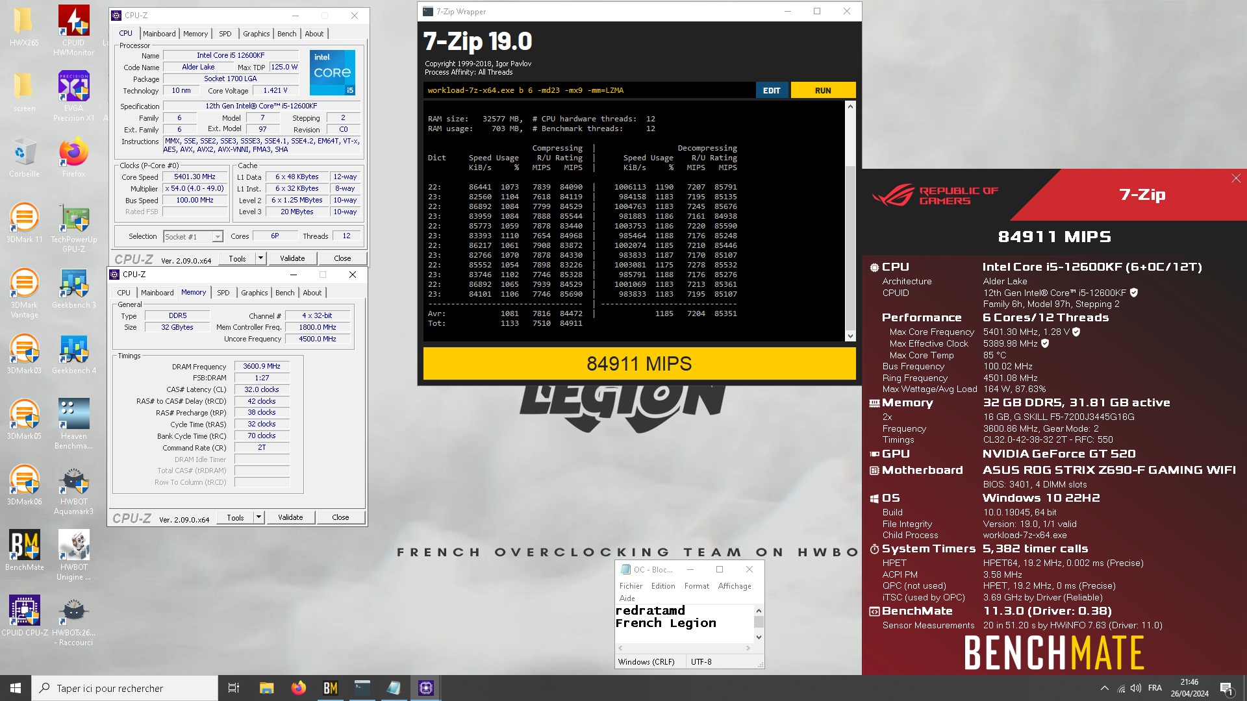Click Windows Start button
The width and height of the screenshot is (1247, 701).
(x=16, y=688)
